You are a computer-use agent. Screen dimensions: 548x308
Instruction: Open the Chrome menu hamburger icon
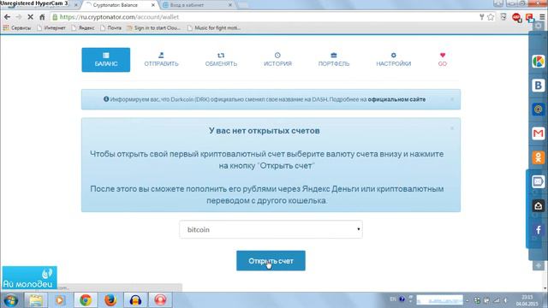click(x=542, y=17)
